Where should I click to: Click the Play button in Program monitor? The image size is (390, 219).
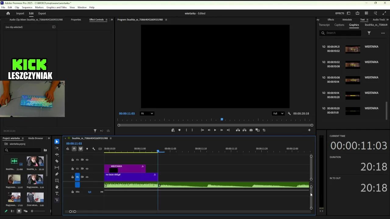[215, 130]
